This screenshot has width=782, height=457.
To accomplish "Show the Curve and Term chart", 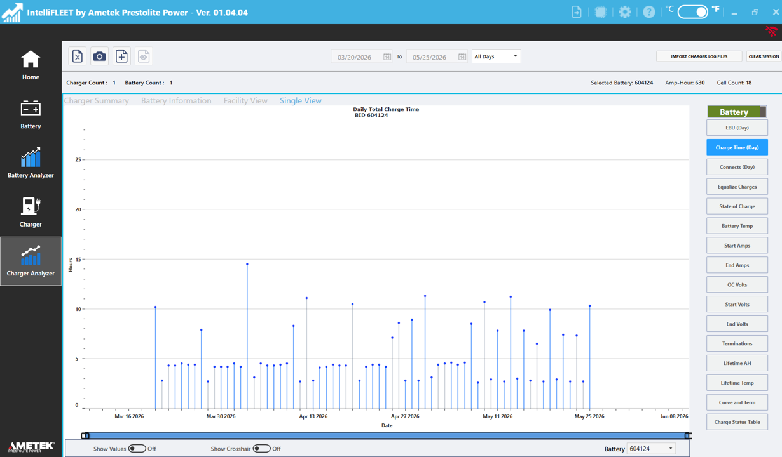I will click(x=737, y=402).
